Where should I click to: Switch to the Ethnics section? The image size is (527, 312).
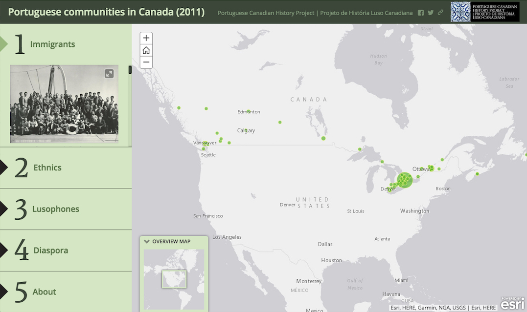coord(47,167)
